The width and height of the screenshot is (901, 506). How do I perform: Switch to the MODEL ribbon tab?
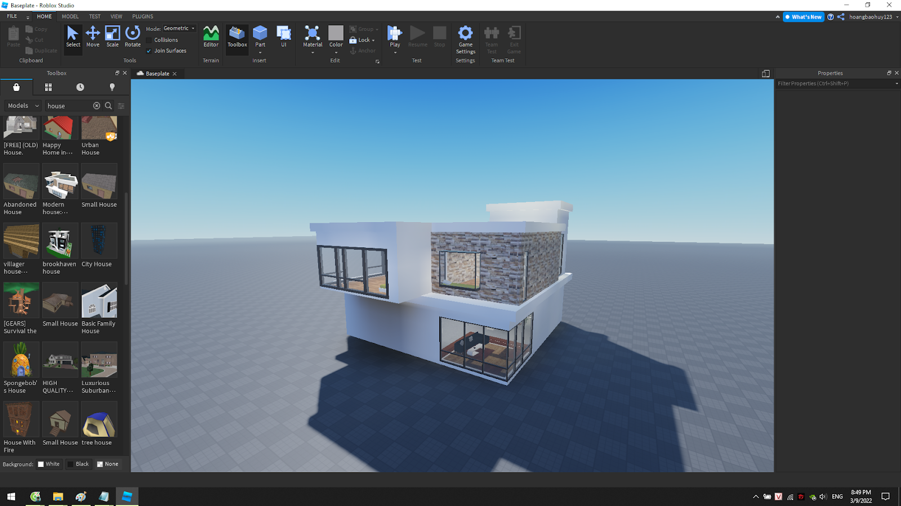pos(70,16)
